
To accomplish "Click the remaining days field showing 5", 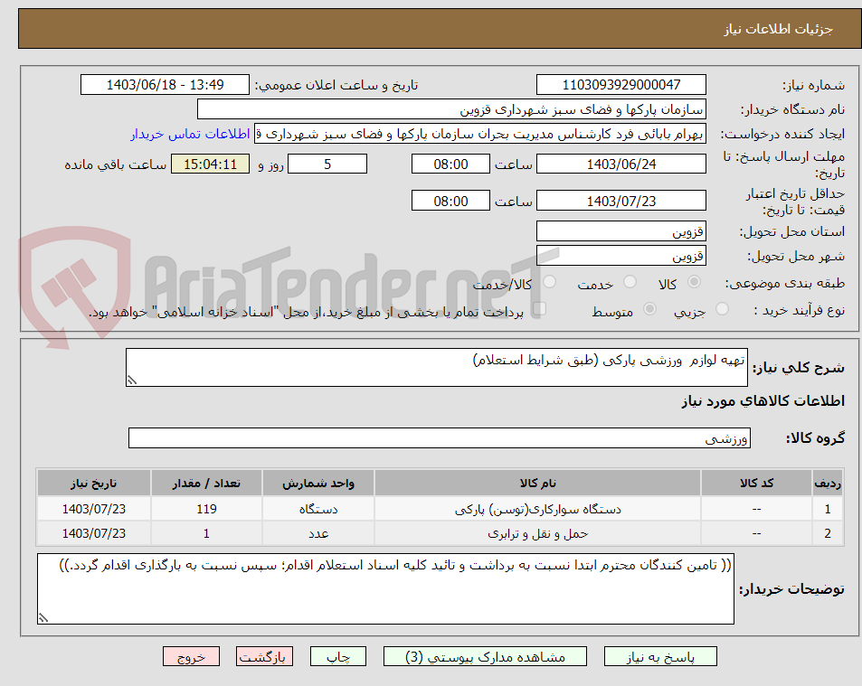I will 327,164.
